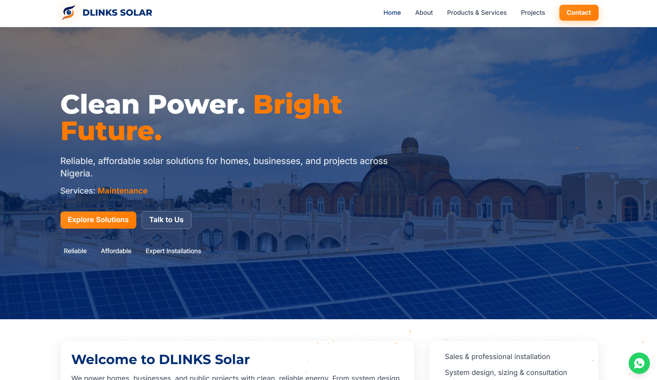The width and height of the screenshot is (657, 380).
Task: Click the Affordable badge
Action: (116, 251)
